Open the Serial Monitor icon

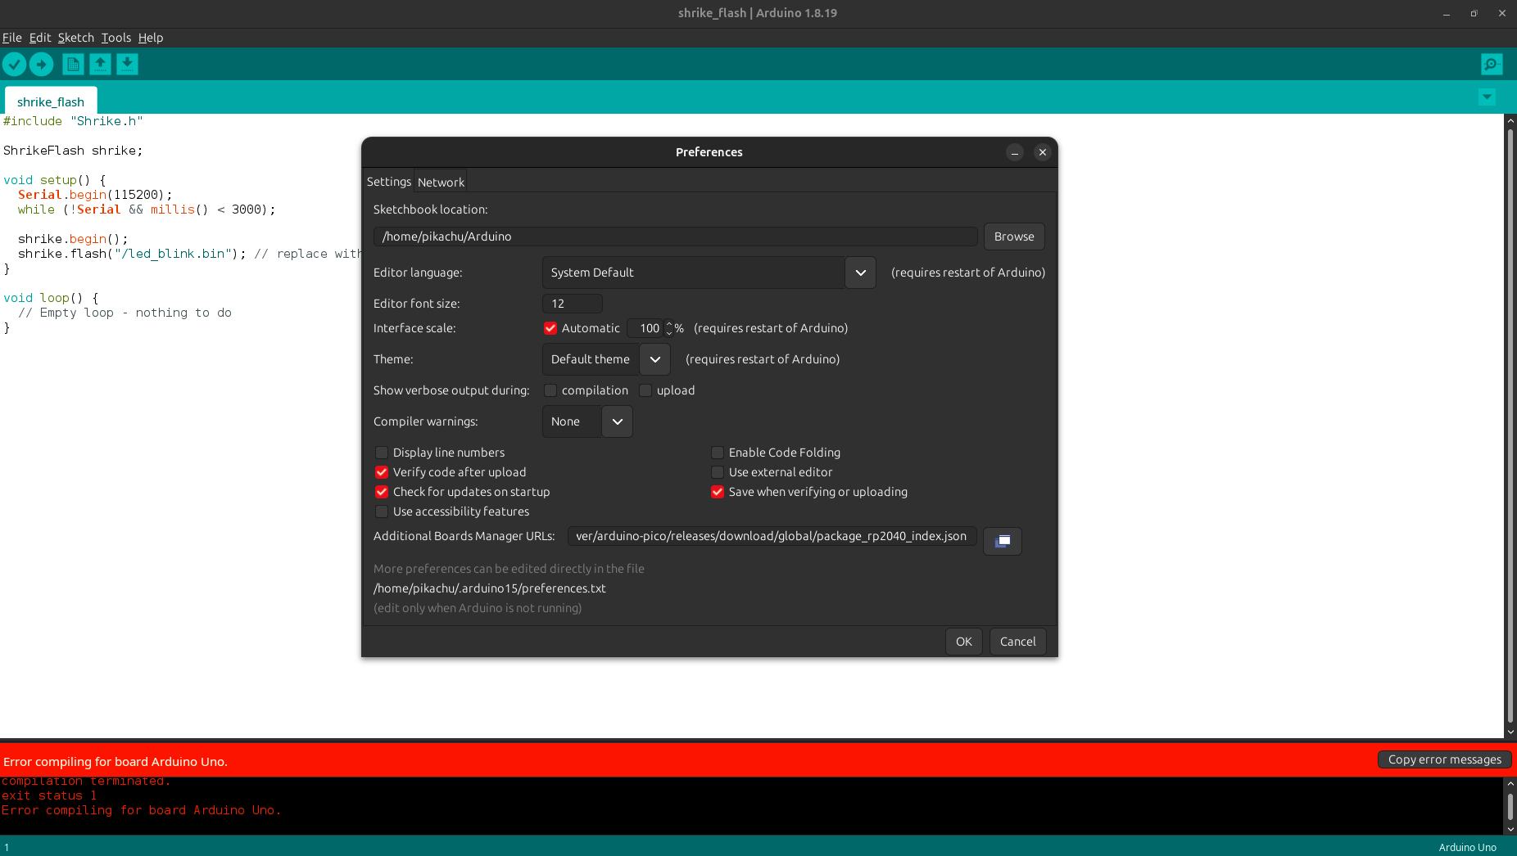coord(1492,64)
